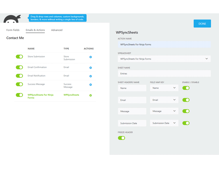The width and height of the screenshot is (219, 173).
Task: Open settings gear for Email Notification
Action: [91, 76]
